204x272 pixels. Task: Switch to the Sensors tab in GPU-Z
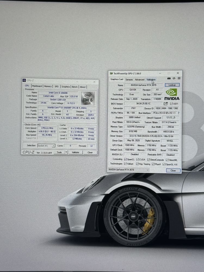129,79
